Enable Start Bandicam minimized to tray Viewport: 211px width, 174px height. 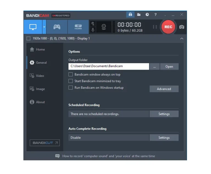pos(71,81)
